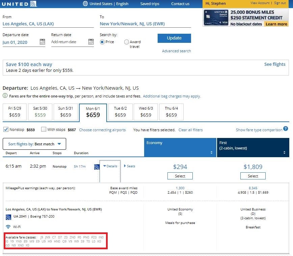Screen dimensions: 293x256
Task: Click See flights in savings banner
Action: (x=275, y=64)
